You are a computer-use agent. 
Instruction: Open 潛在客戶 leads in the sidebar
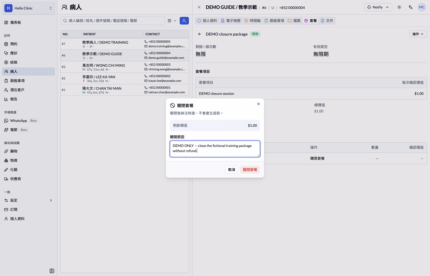[28, 90]
